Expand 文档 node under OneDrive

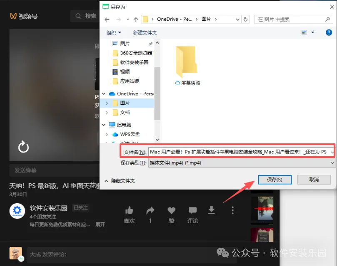pyautogui.click(x=107, y=112)
